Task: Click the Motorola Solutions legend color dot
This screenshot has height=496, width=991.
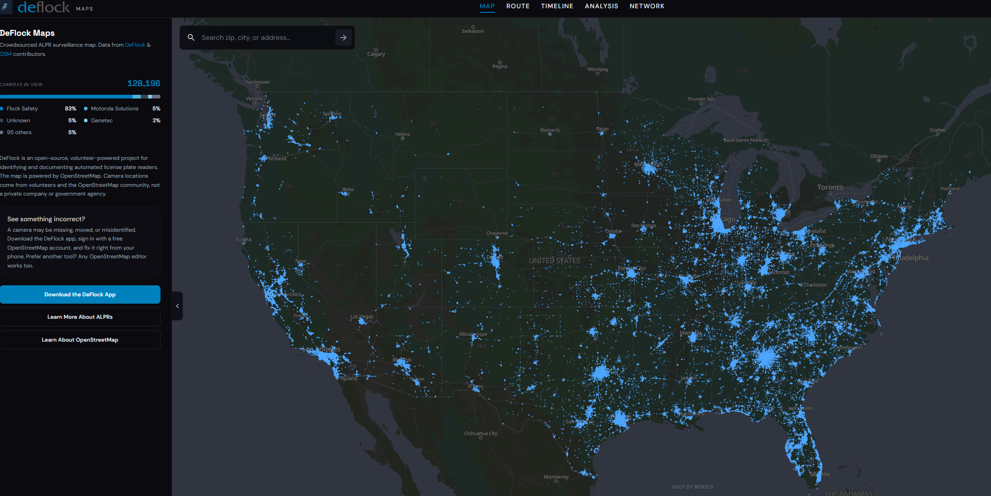Action: point(86,109)
